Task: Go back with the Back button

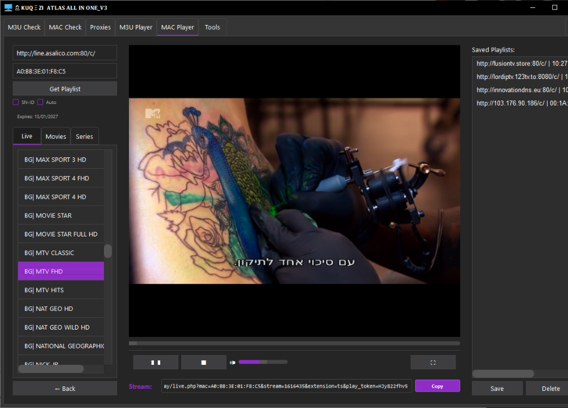Action: [65, 389]
